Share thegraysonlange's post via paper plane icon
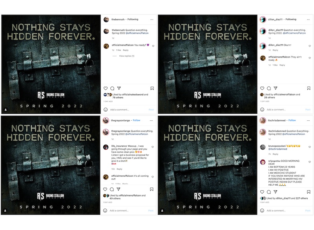Image resolution: width=314 pixels, height=230 pixels. point(119,189)
